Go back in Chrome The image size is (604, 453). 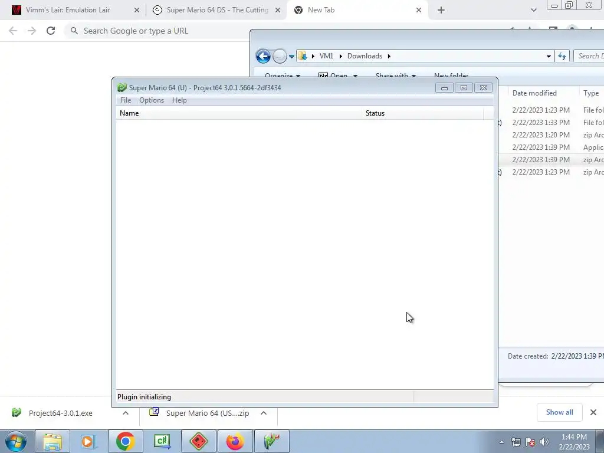click(13, 31)
